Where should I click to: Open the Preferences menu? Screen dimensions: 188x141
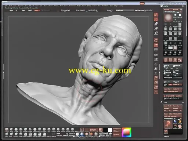pos(72,6)
